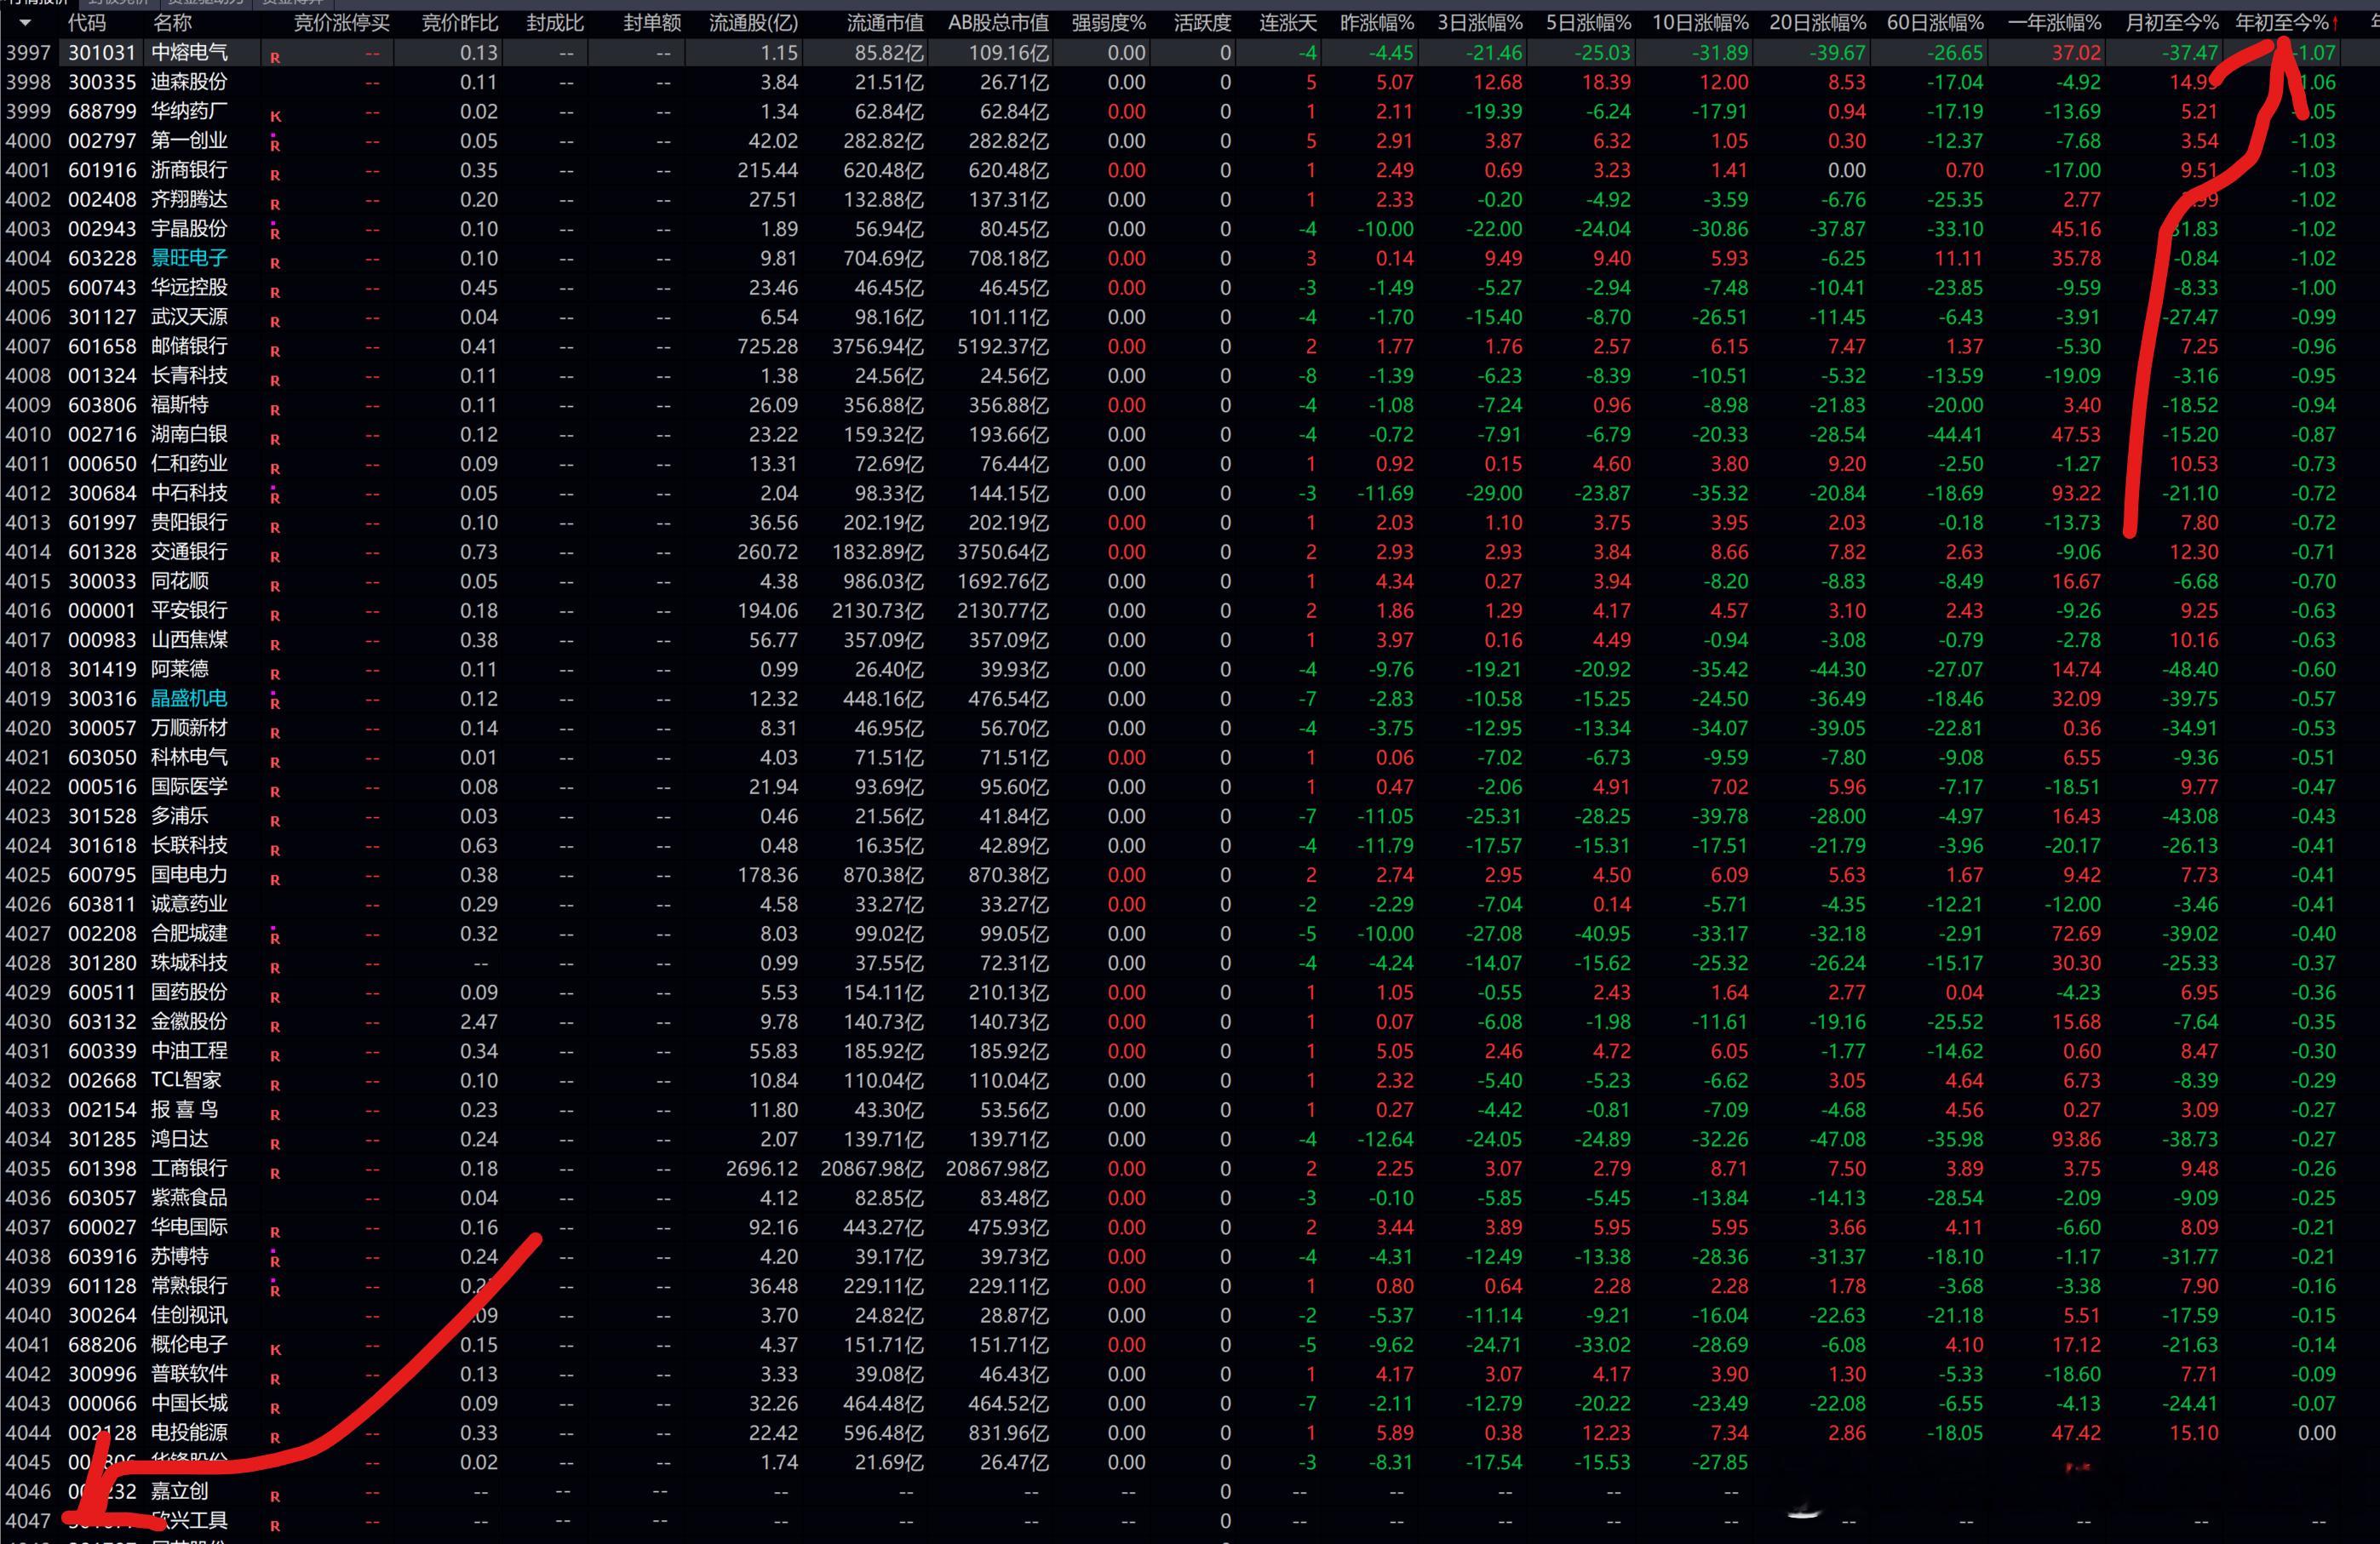Click the R marker beside 中国长城
Screen dimensions: 2380x1544
(275, 1409)
